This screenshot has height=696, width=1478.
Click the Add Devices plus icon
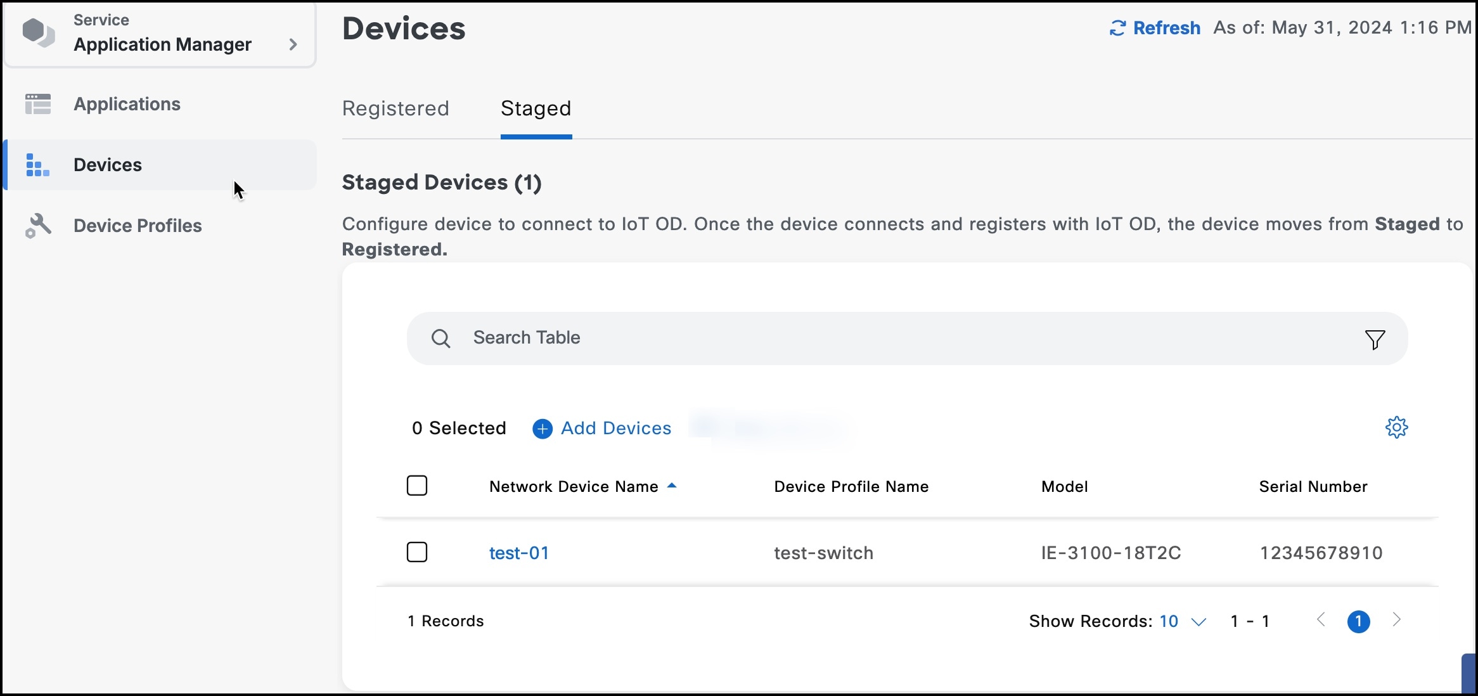click(x=543, y=429)
